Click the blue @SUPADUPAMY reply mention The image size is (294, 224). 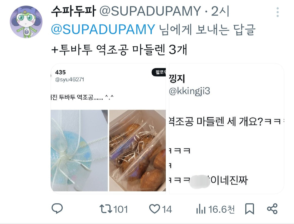click(103, 30)
